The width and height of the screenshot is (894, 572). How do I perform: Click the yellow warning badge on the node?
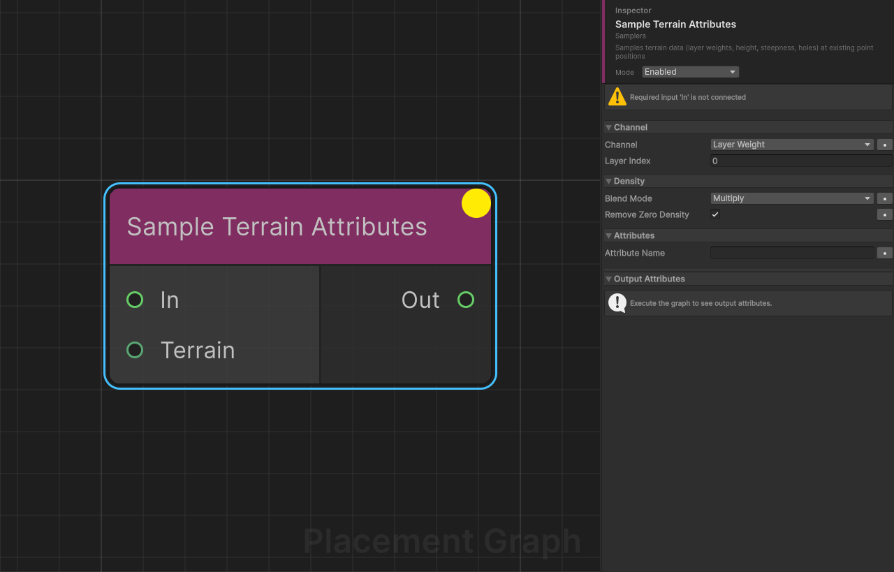click(x=476, y=203)
